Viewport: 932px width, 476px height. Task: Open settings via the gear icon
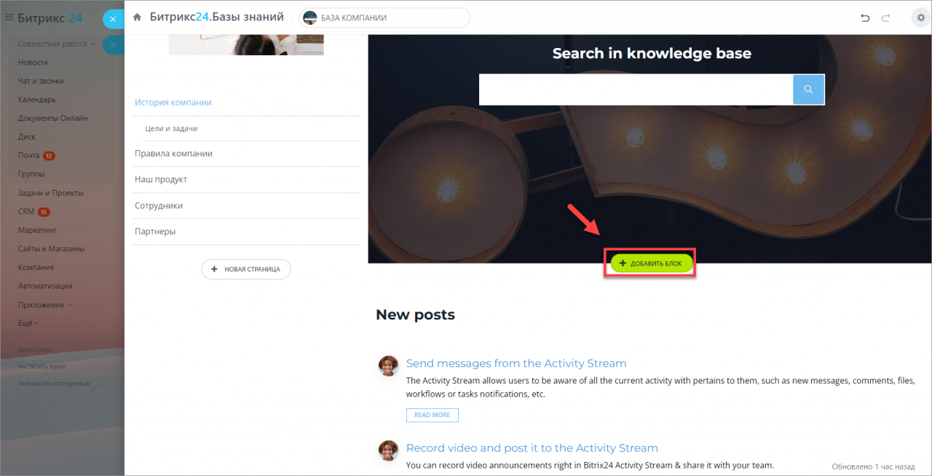pos(920,18)
